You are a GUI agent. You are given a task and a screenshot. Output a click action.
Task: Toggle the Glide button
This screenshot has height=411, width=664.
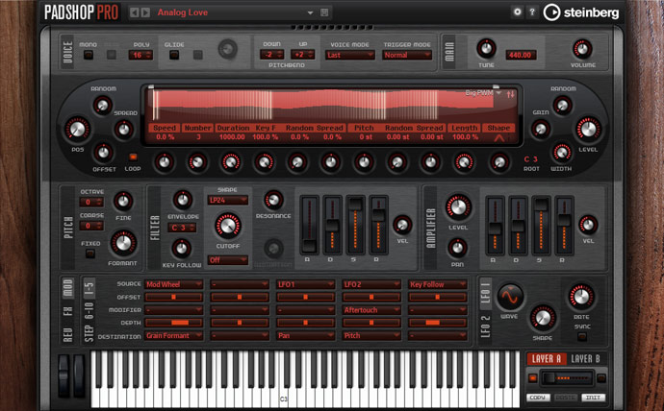174,55
